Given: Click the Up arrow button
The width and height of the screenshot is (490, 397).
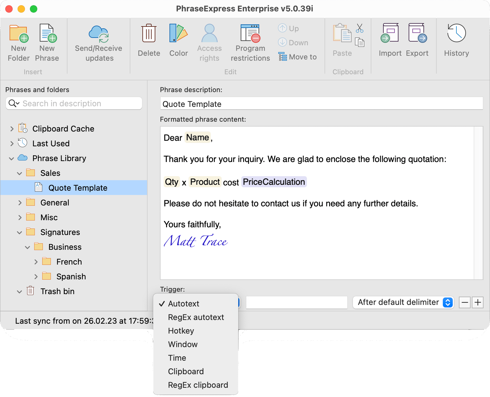Looking at the screenshot, I should coord(288,28).
